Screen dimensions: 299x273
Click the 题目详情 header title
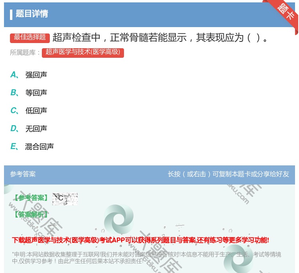(x=31, y=14)
